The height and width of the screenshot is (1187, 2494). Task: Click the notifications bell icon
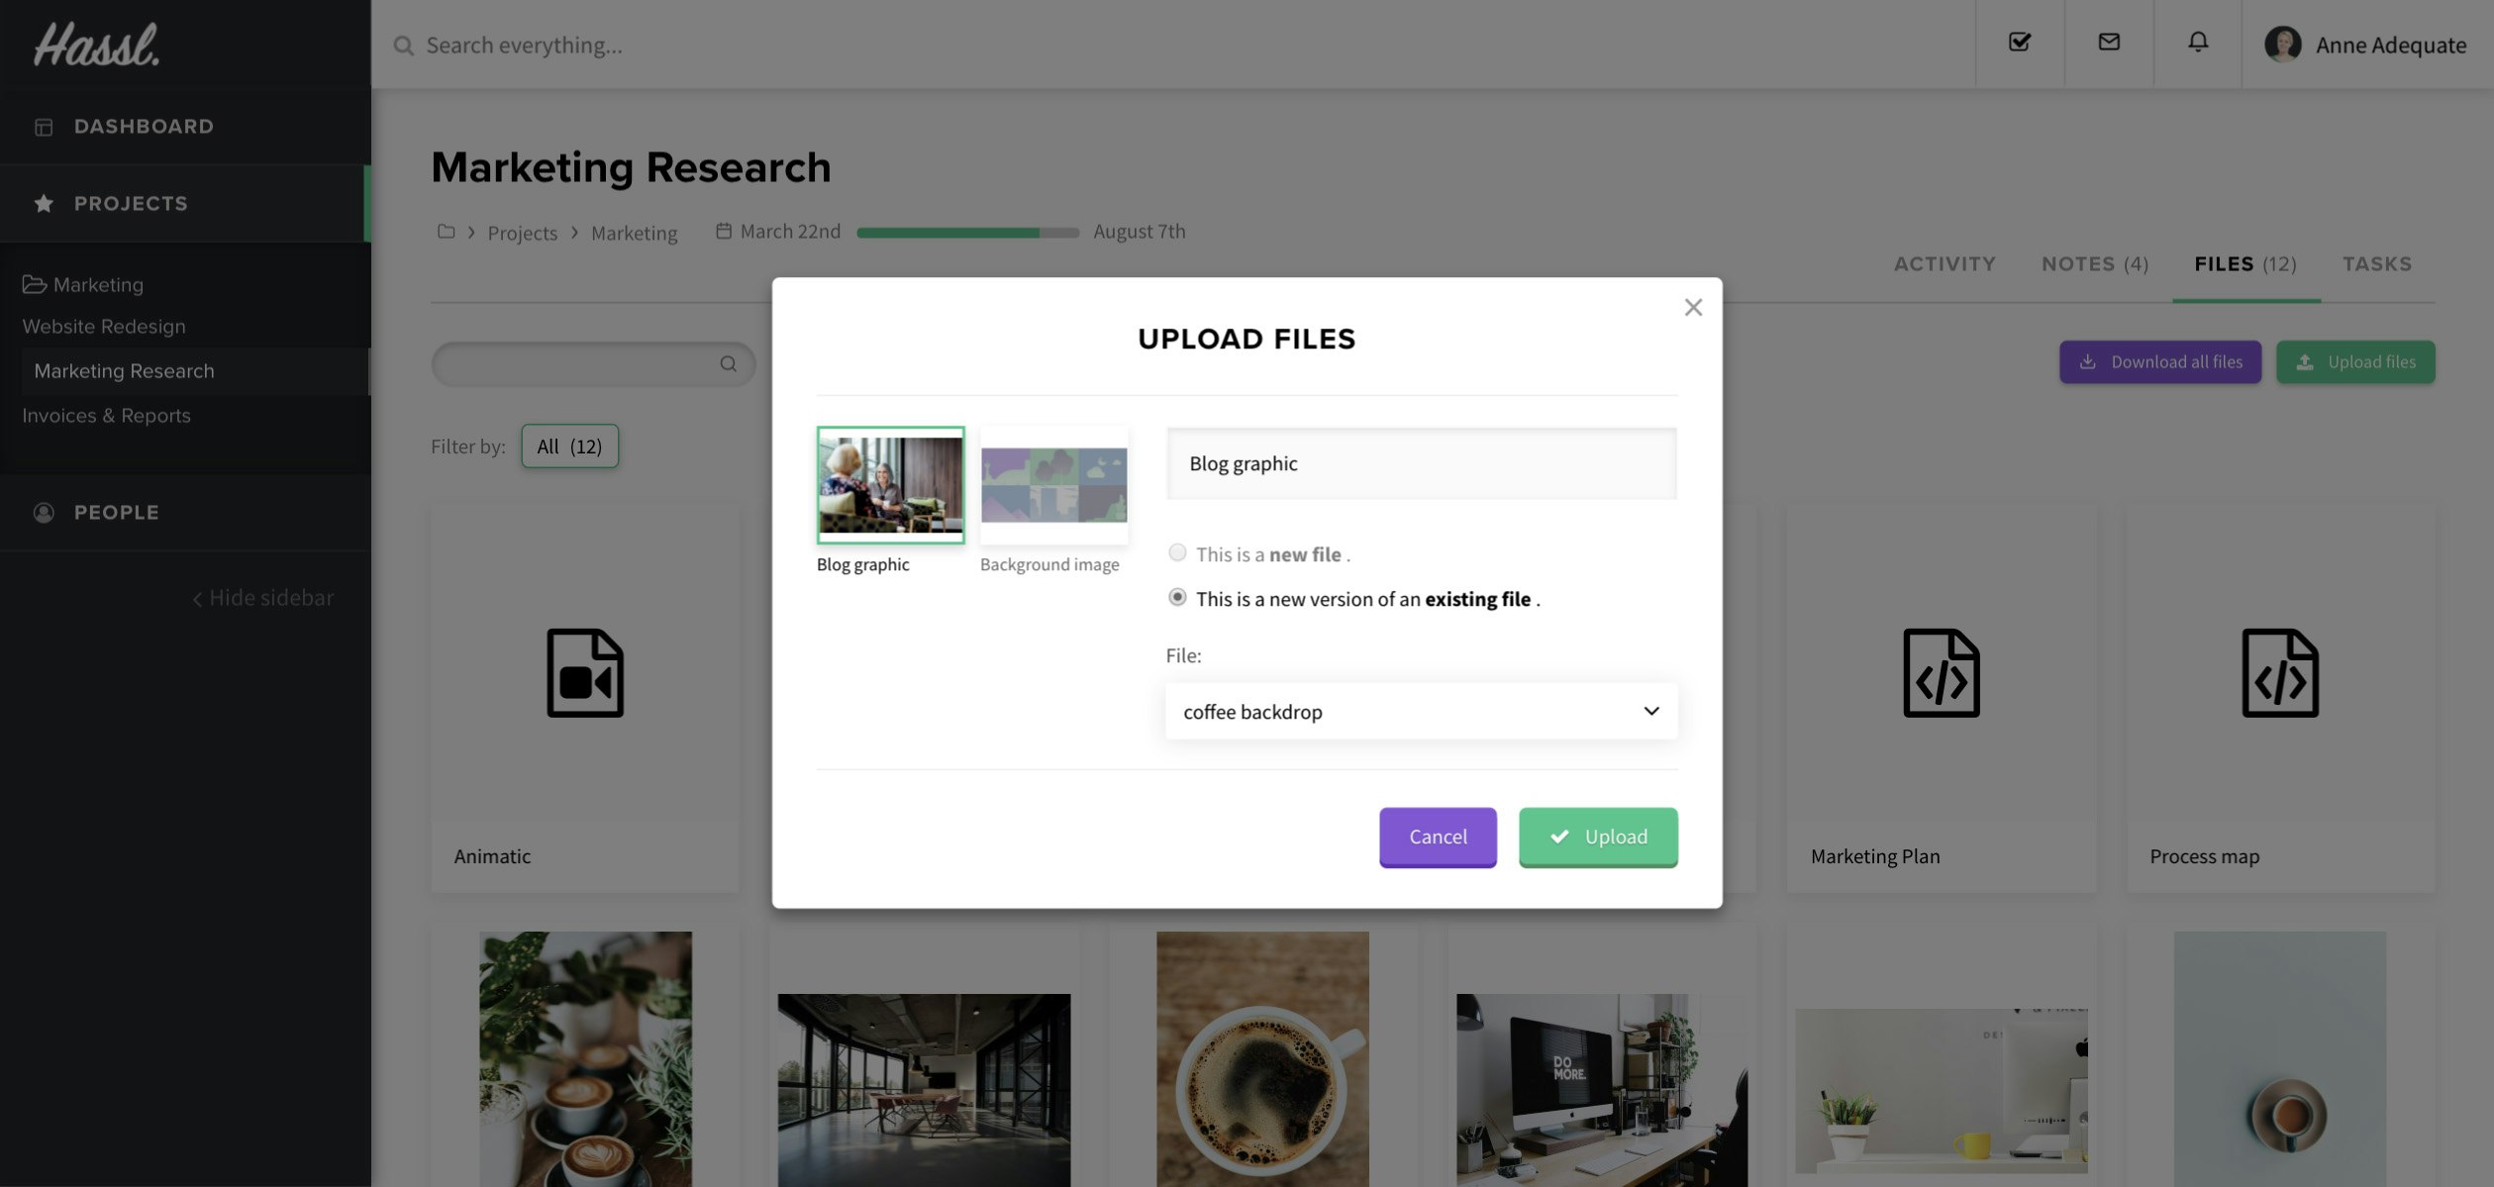[2197, 43]
